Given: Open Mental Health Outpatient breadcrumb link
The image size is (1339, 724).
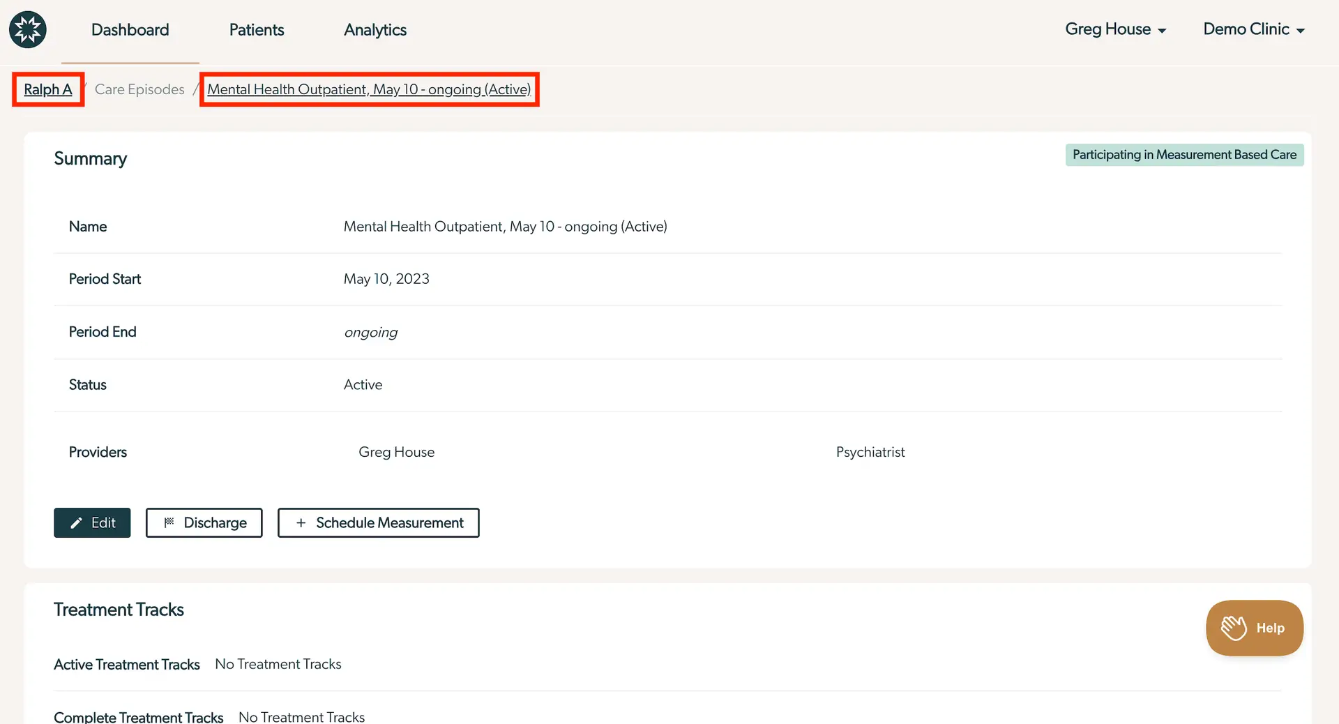Looking at the screenshot, I should click(x=369, y=89).
